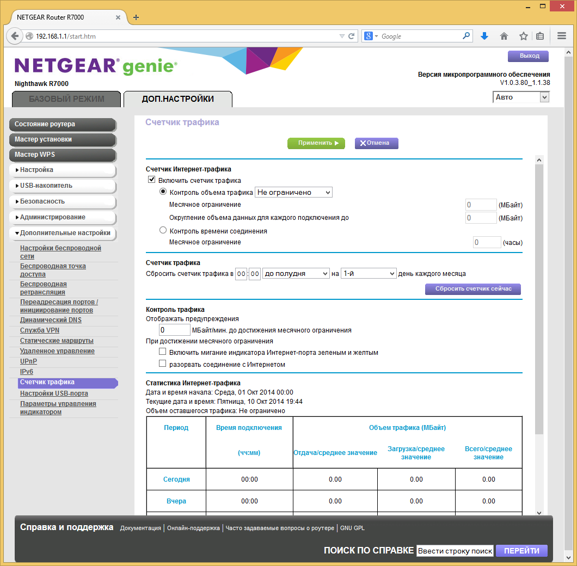Open 'Переадресация портов' link
The width and height of the screenshot is (577, 566).
(x=59, y=306)
